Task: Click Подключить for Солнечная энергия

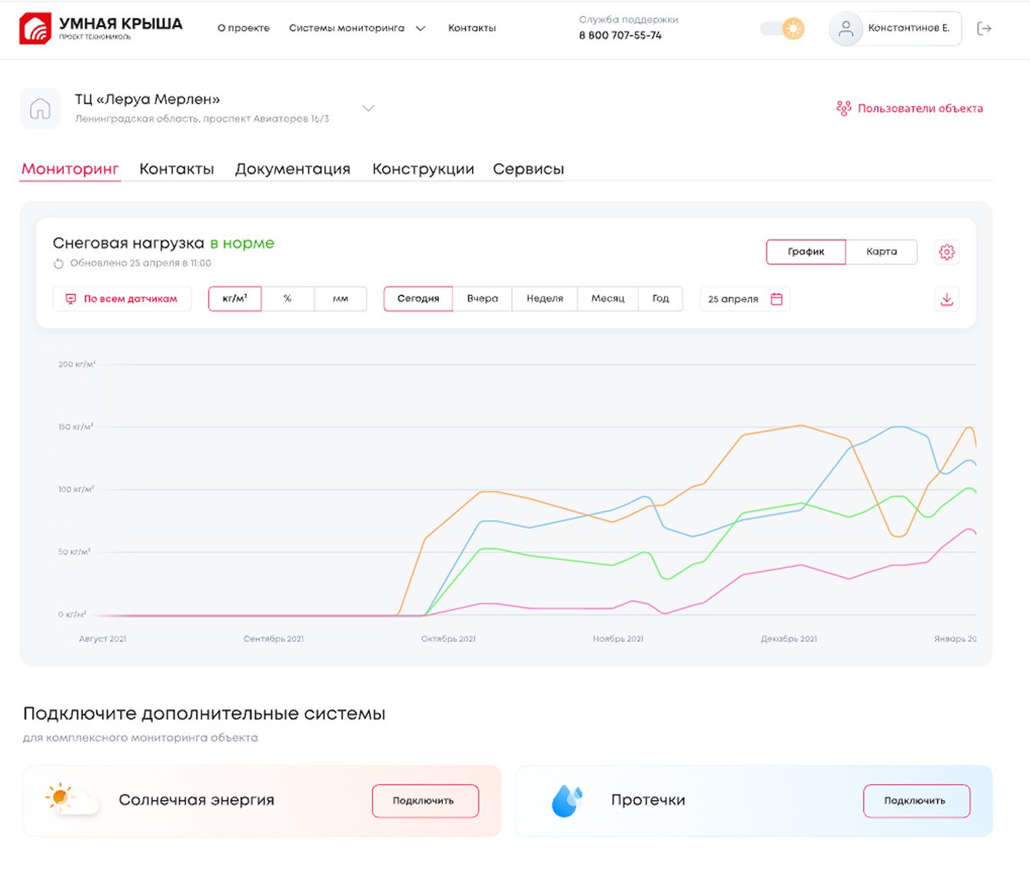Action: tap(425, 801)
